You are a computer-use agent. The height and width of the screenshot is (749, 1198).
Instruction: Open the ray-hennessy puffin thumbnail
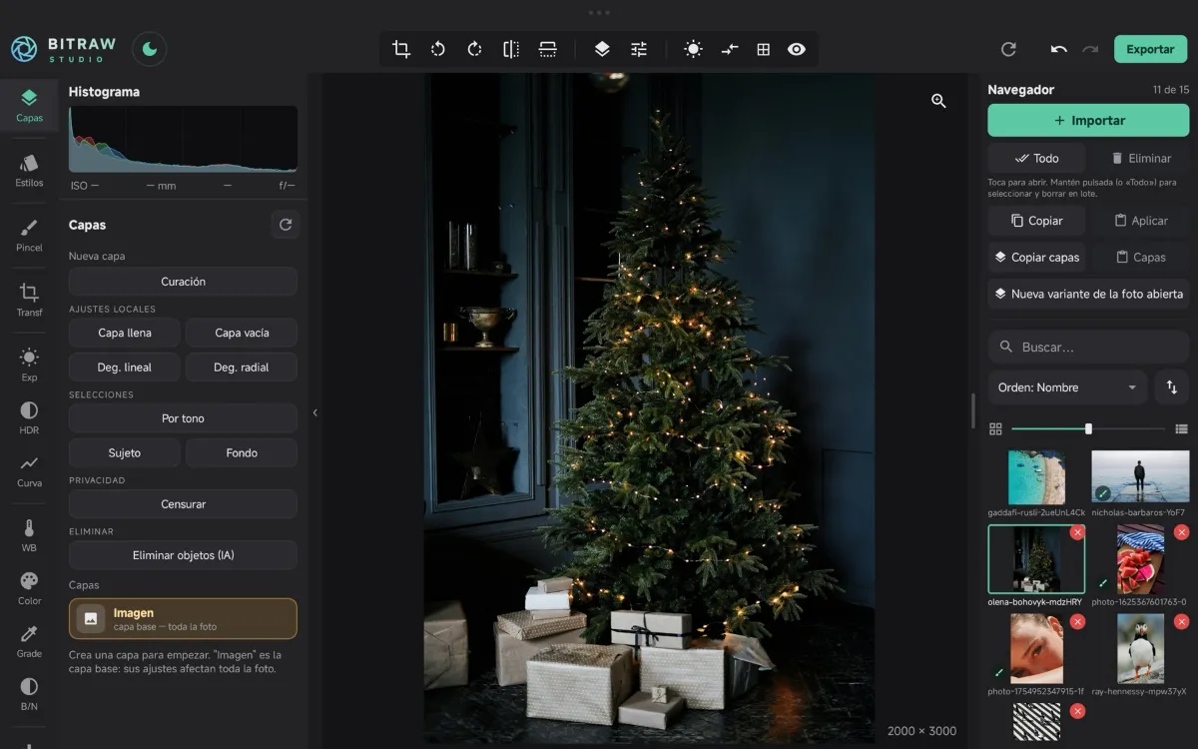click(x=1140, y=648)
